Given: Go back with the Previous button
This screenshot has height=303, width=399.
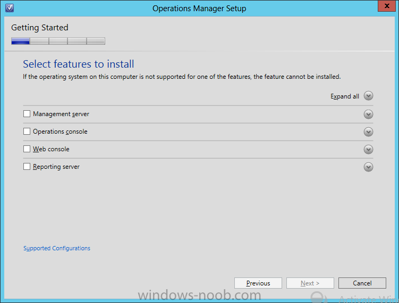Looking at the screenshot, I should 258,283.
